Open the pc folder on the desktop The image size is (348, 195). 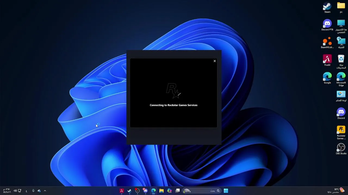[x=341, y=8]
